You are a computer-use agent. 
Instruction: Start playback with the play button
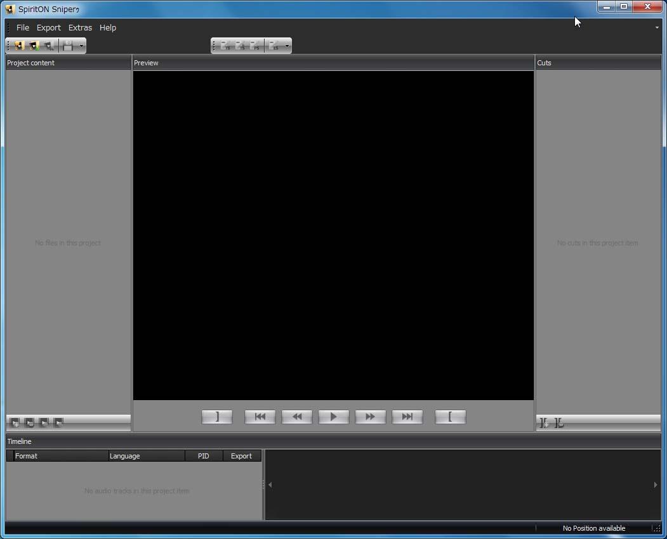pos(334,417)
